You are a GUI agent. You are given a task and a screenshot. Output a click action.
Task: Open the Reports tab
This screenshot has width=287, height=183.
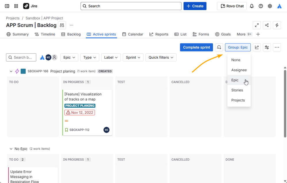[159, 34]
